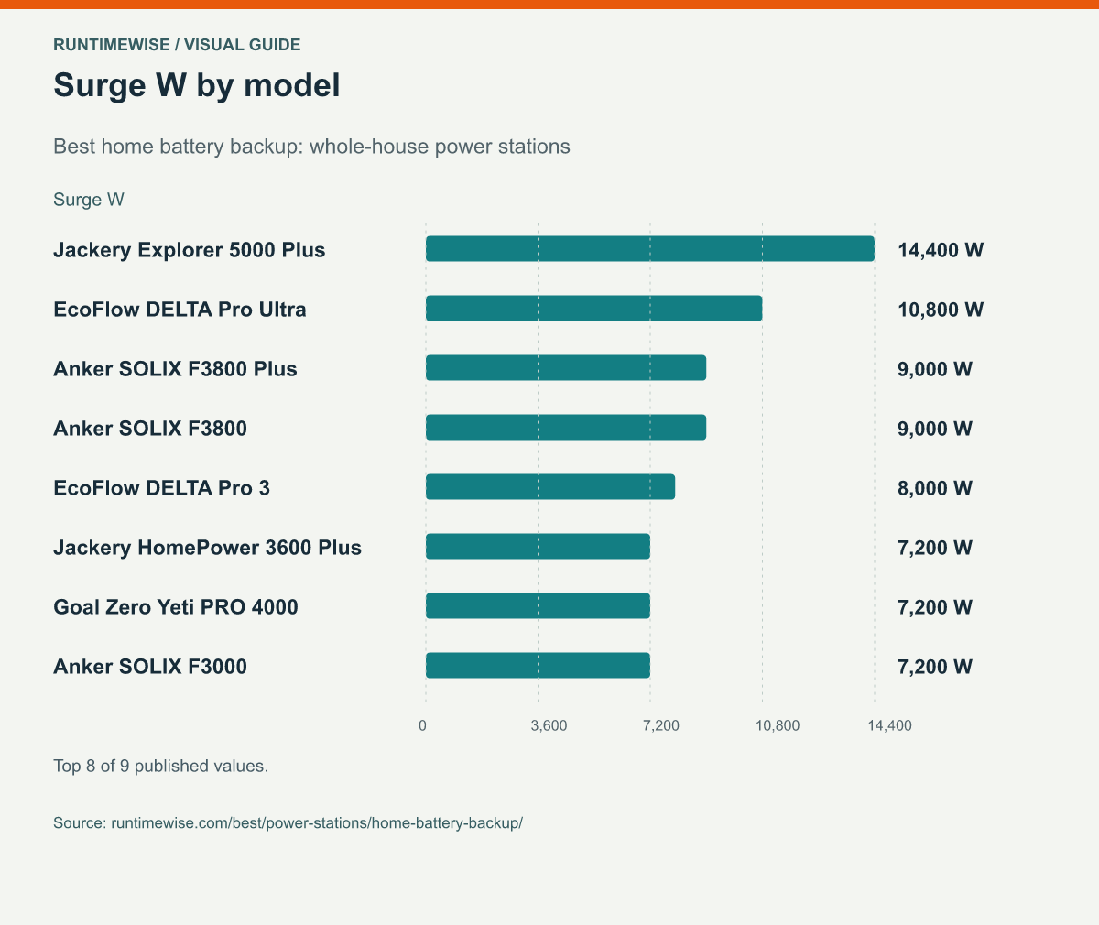1099x925 pixels.
Task: Click the 9,000 W value for F3800 Plus
Action: pos(935,369)
